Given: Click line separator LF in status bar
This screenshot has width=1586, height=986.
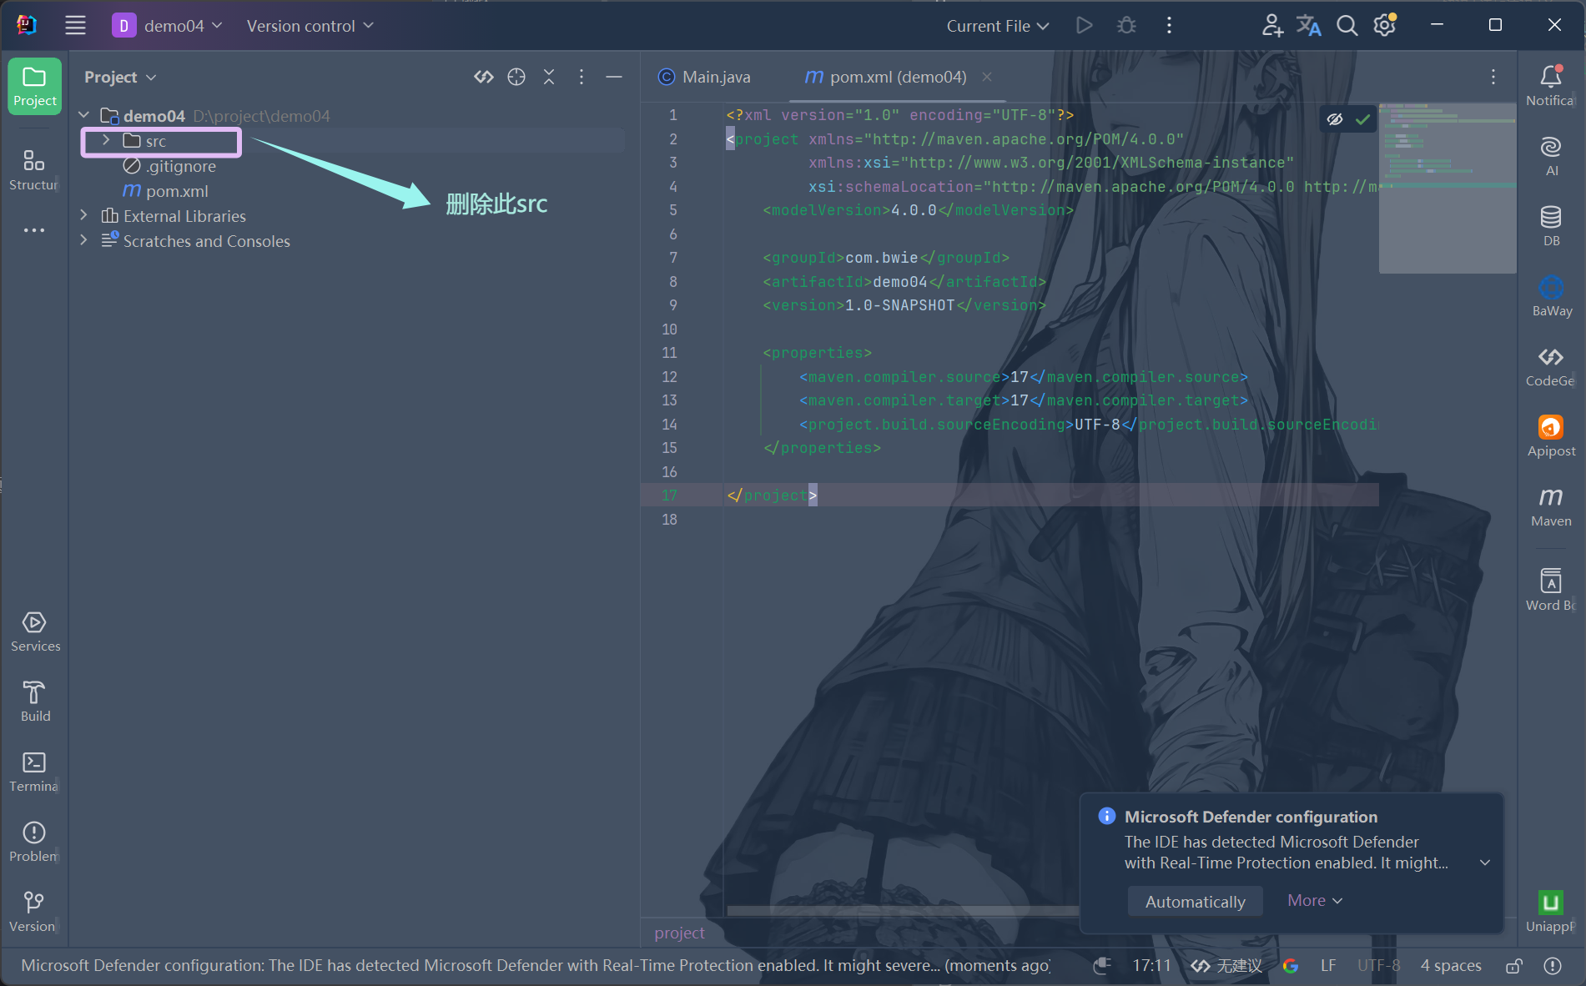Looking at the screenshot, I should pyautogui.click(x=1328, y=966).
